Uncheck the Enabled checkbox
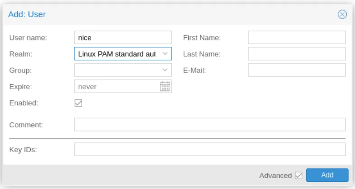355x189 pixels. 78,103
